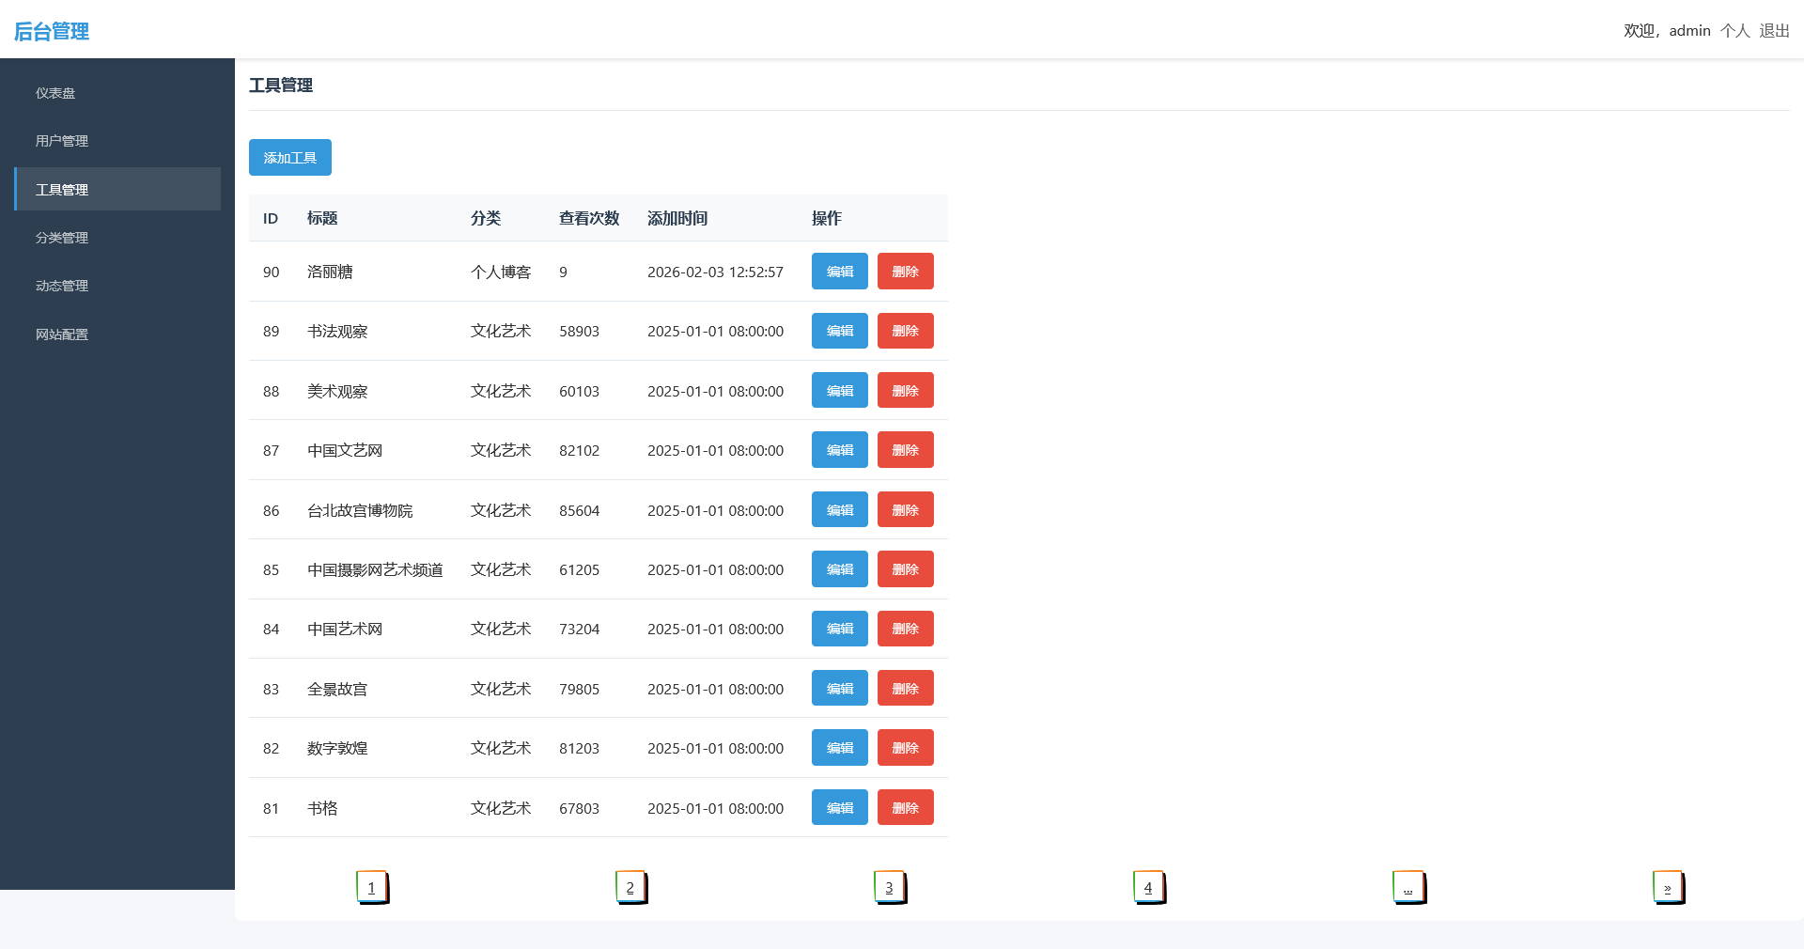Click the ... pagination ellipsis
The height and width of the screenshot is (949, 1804).
click(x=1407, y=887)
